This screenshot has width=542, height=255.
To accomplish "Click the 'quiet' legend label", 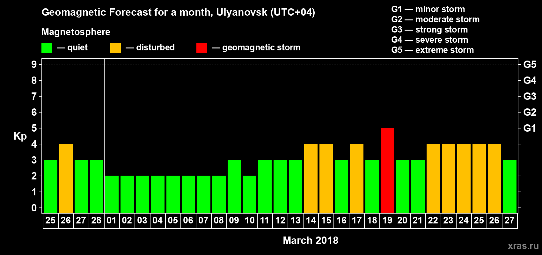I will click(x=77, y=47).
